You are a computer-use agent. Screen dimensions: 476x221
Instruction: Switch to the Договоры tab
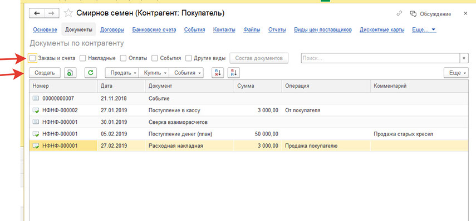pyautogui.click(x=112, y=29)
